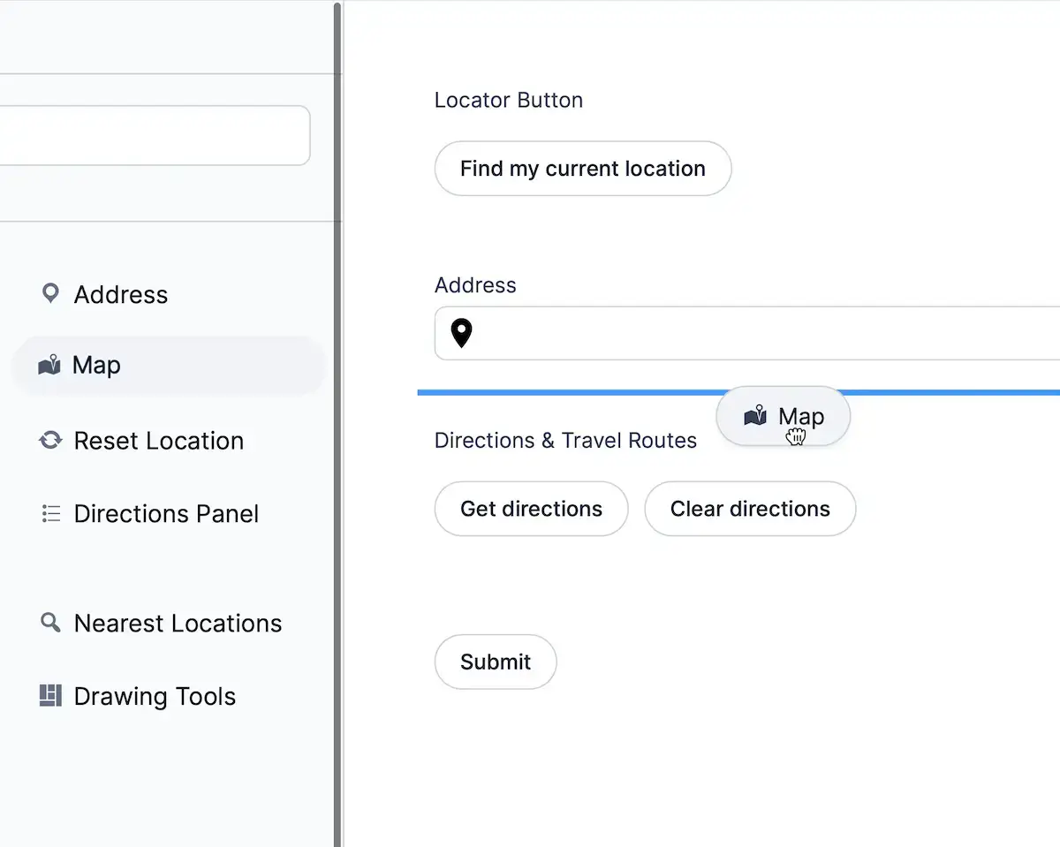Open Reset Location from the sidebar
This screenshot has width=1060, height=847.
pyautogui.click(x=159, y=440)
